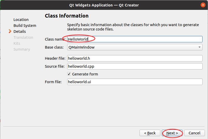This screenshot has width=208, height=139.
Task: Click the Class Information heading
Action: click(x=67, y=16)
